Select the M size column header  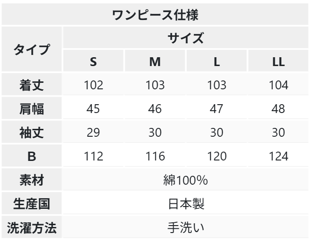pyautogui.click(x=155, y=62)
